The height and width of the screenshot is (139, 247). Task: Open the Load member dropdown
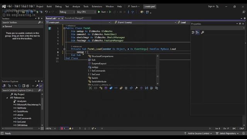184,22
